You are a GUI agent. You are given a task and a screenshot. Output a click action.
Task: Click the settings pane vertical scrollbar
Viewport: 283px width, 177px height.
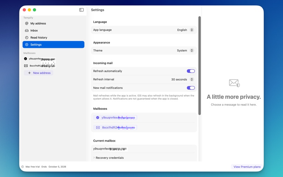[200, 65]
